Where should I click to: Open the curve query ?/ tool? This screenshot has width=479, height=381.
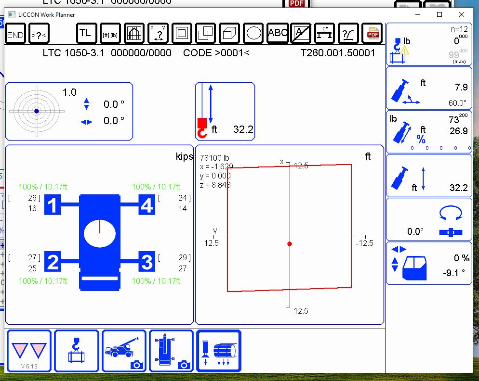[x=348, y=33]
